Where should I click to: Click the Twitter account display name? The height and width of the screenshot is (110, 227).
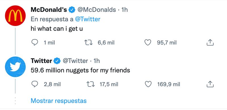[41, 61]
